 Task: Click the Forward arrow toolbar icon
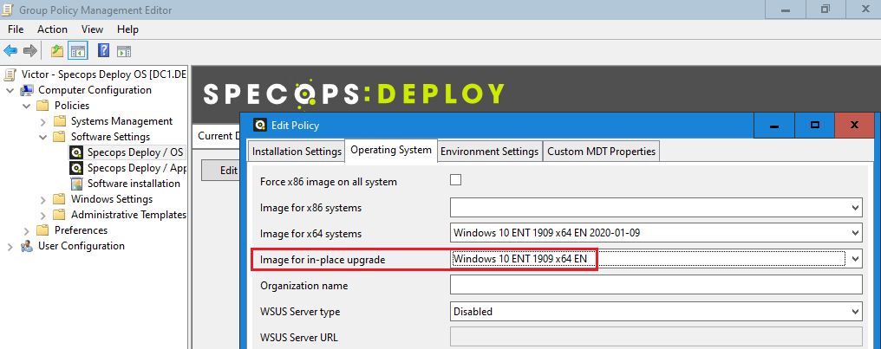[x=29, y=51]
